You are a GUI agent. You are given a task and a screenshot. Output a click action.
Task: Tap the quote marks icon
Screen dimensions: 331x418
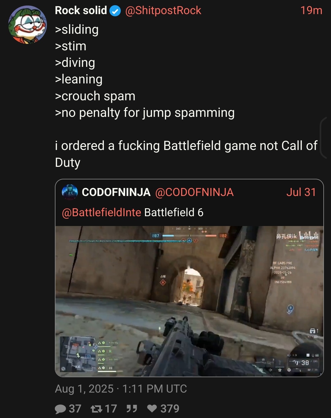pos(132,408)
